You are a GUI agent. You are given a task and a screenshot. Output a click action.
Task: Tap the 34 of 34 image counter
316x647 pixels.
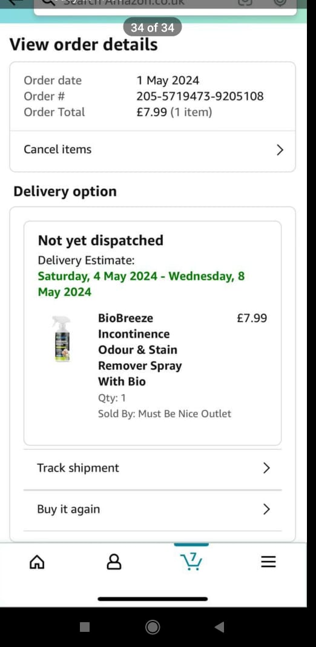point(153,27)
